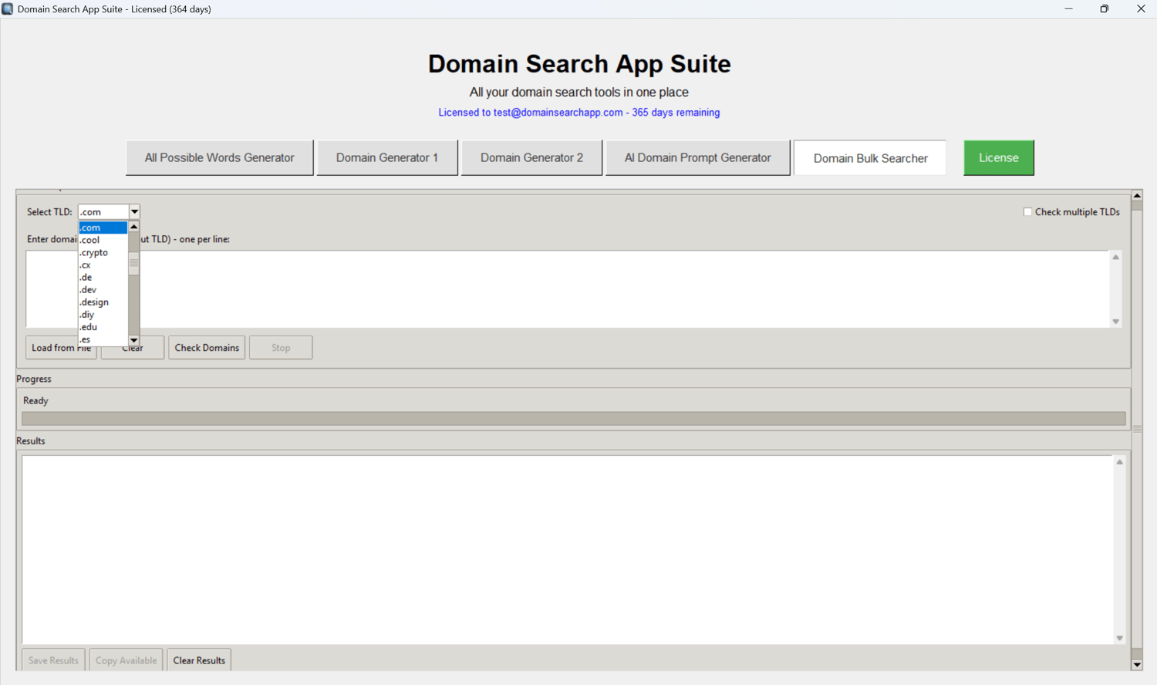The image size is (1157, 685).
Task: Open the green License tab
Action: point(999,157)
